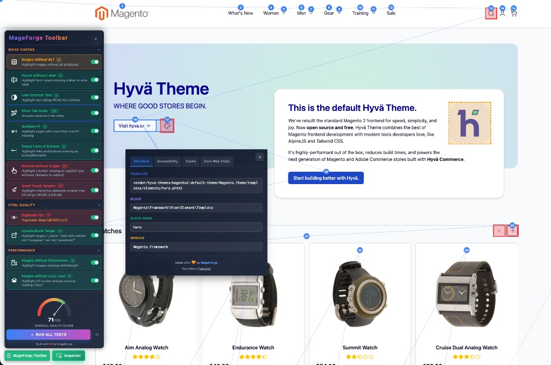
Task: Click the Images without Lazy Load layers icon
Action: [x=14, y=280]
